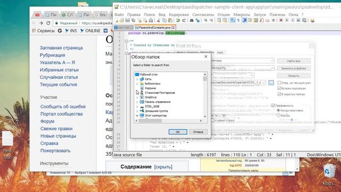Click OK in folder browse dialog
This screenshot has height=192, width=341.
(x=177, y=132)
